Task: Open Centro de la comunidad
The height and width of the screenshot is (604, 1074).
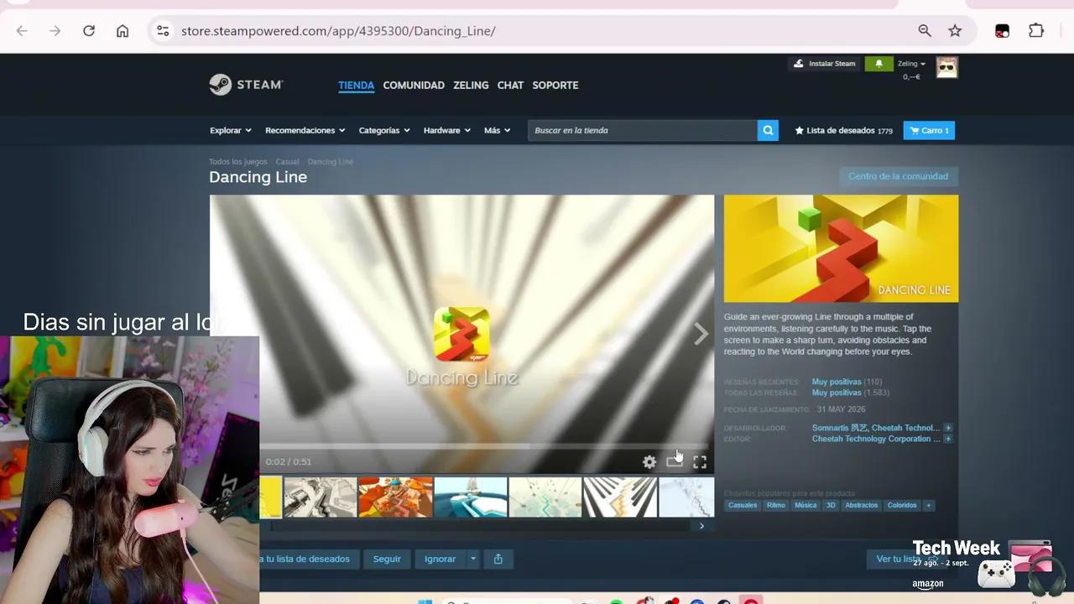Action: tap(898, 176)
